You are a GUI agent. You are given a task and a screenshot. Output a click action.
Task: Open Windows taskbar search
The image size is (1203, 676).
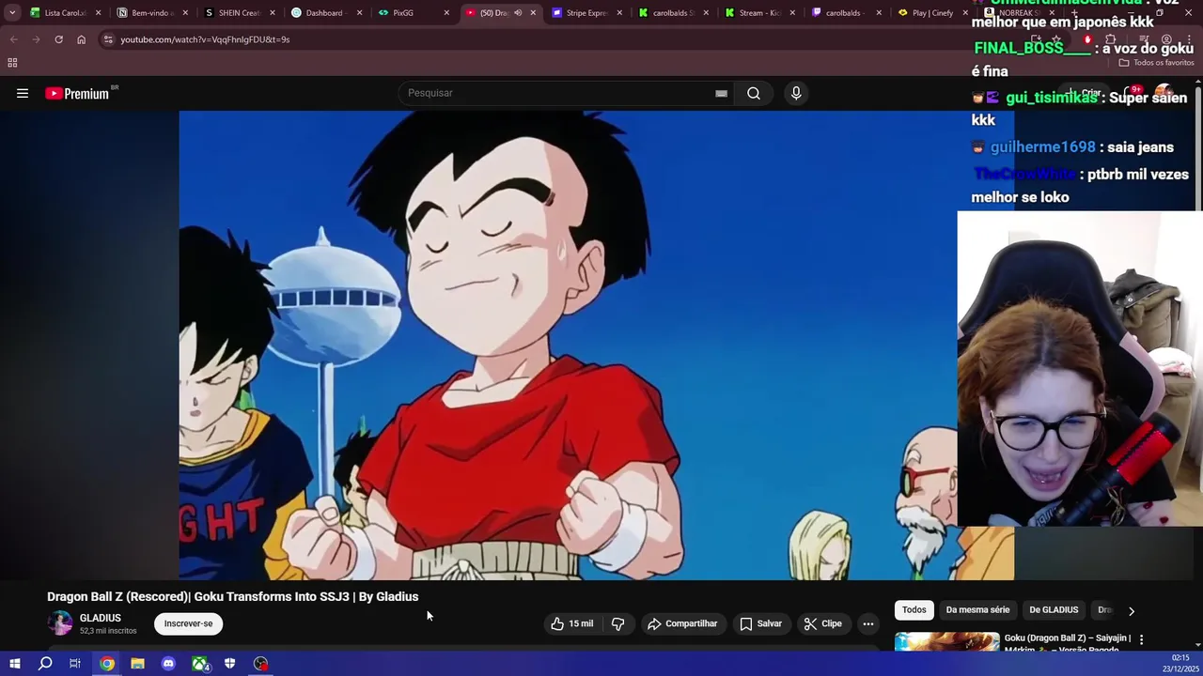click(x=45, y=664)
